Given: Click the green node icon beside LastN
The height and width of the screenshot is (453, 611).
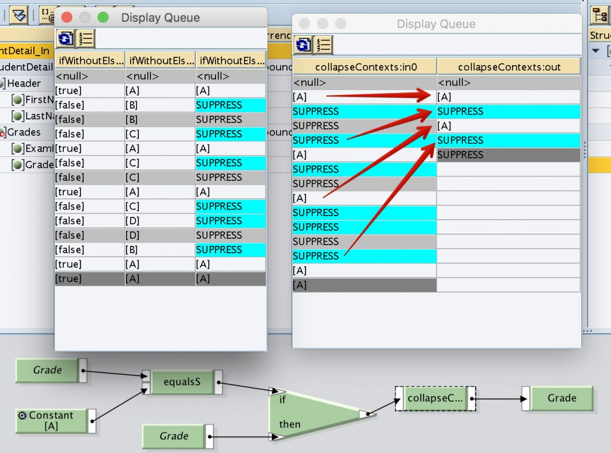Looking at the screenshot, I should (x=17, y=116).
